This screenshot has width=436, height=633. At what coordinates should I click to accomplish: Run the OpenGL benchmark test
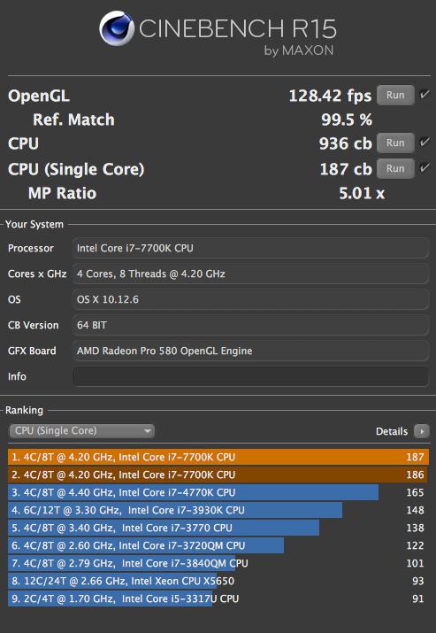click(395, 96)
